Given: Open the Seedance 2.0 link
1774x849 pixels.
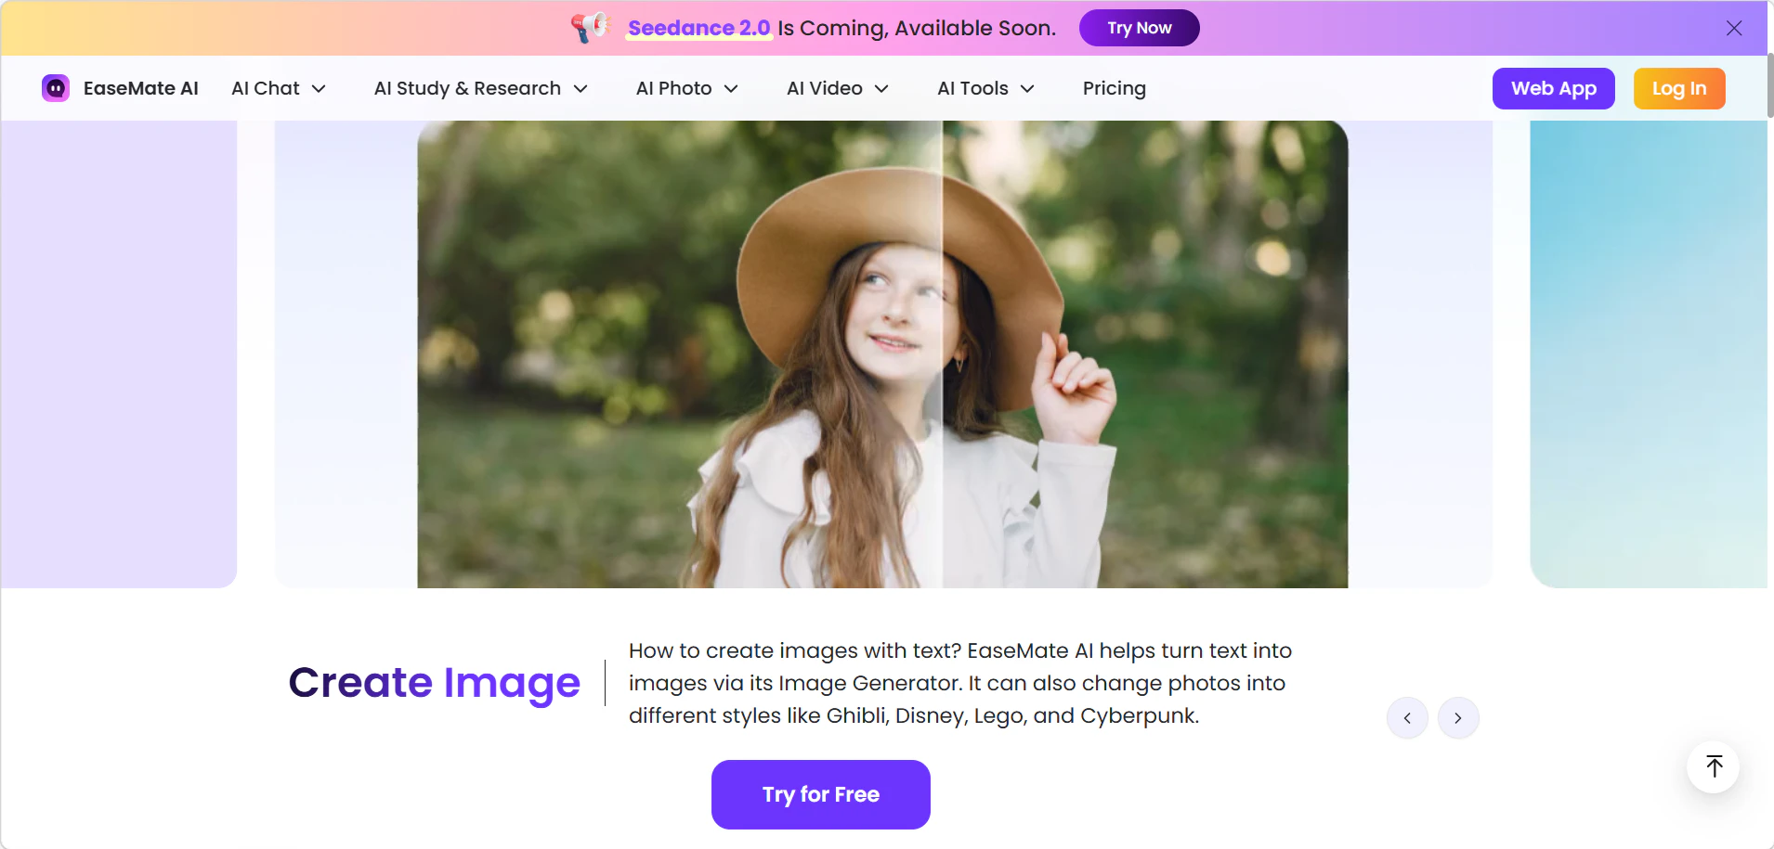Looking at the screenshot, I should [x=699, y=28].
